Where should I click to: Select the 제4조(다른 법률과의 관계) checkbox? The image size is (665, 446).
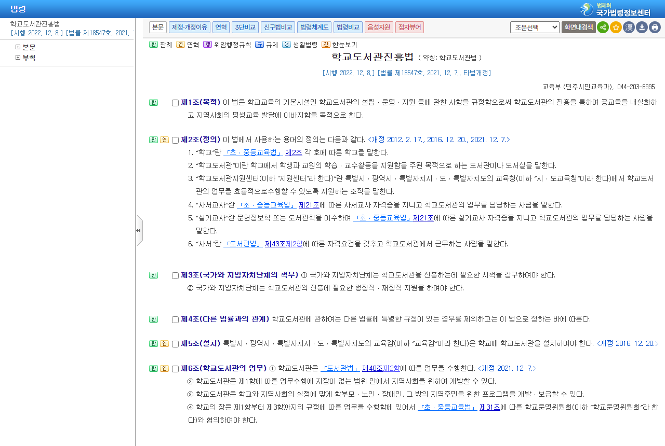click(x=175, y=319)
